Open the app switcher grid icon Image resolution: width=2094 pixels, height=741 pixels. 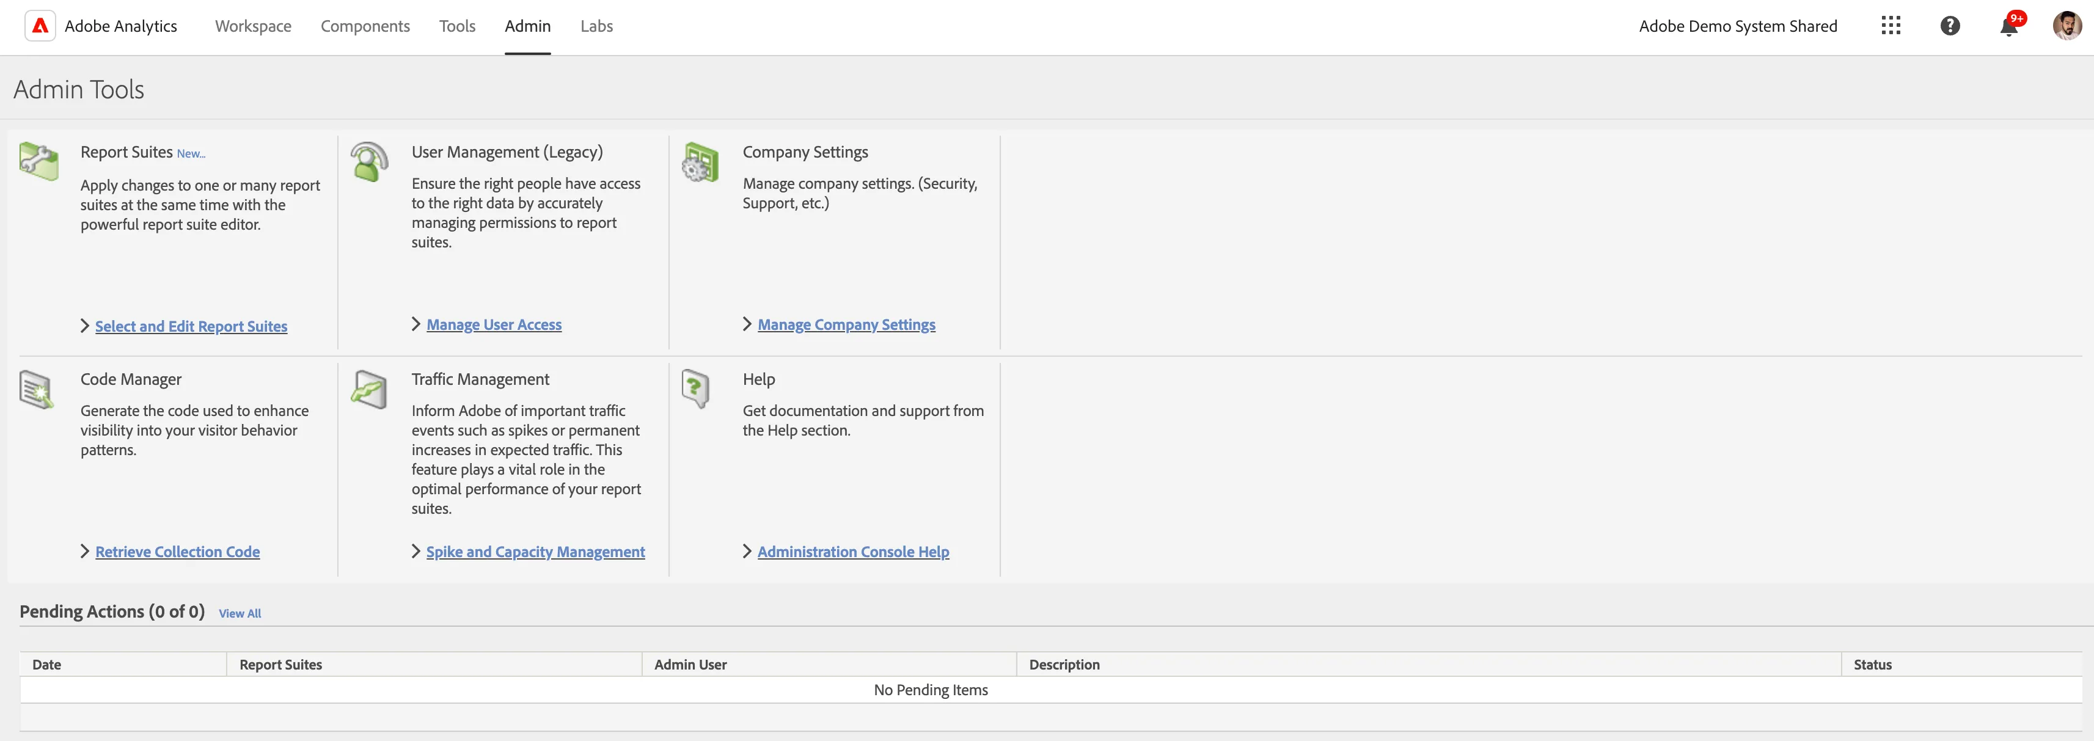pyautogui.click(x=1891, y=26)
